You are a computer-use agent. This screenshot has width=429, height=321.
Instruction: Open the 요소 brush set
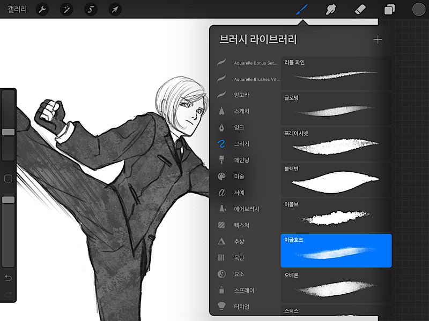point(248,274)
